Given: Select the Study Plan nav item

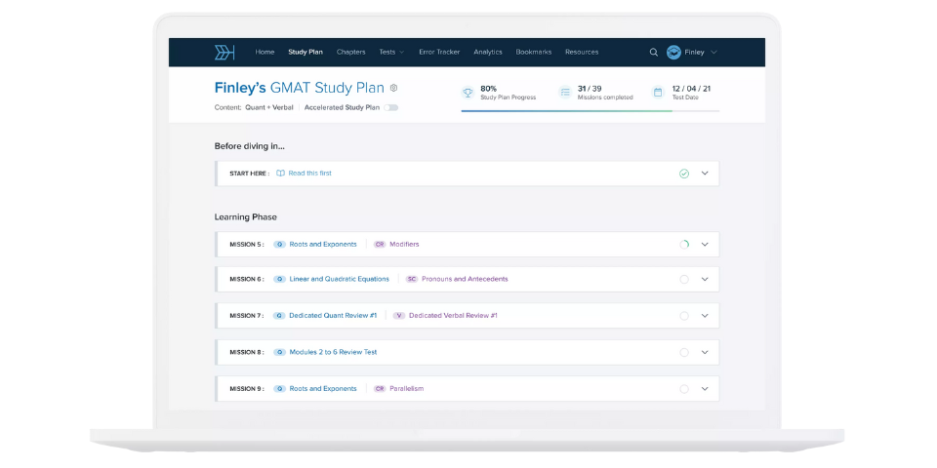Looking at the screenshot, I should (x=306, y=52).
